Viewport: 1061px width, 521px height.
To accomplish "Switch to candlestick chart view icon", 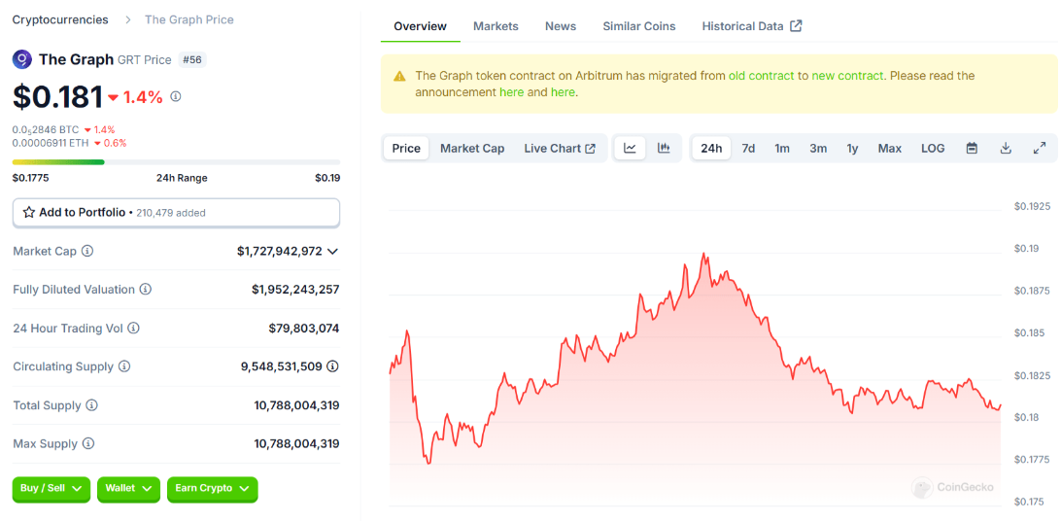I will [664, 148].
